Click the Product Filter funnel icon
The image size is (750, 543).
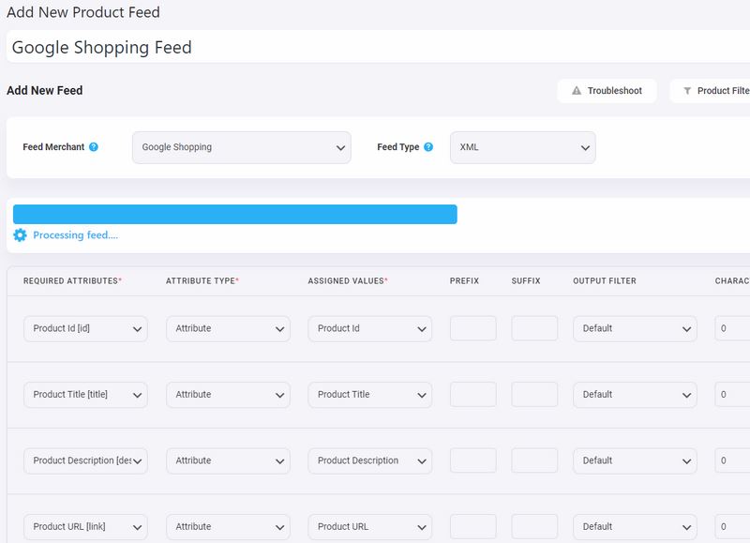coord(687,91)
